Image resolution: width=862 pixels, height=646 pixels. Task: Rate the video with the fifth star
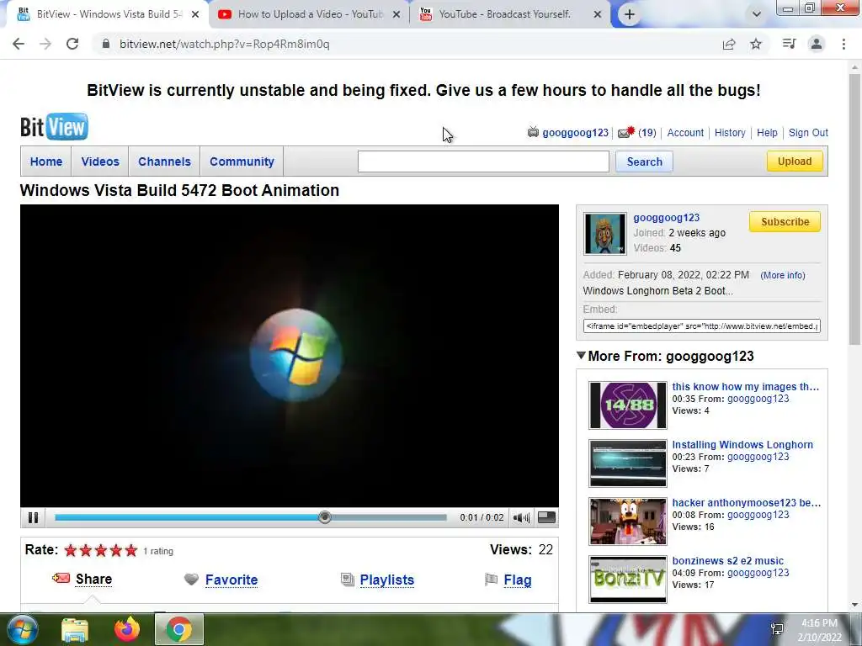pos(130,550)
